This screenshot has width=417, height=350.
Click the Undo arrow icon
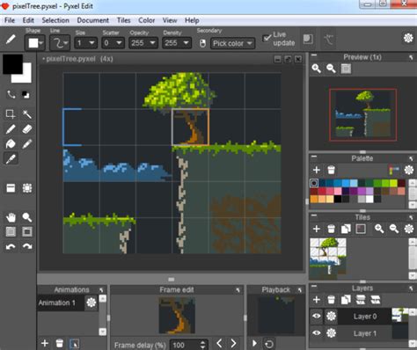(x=11, y=246)
